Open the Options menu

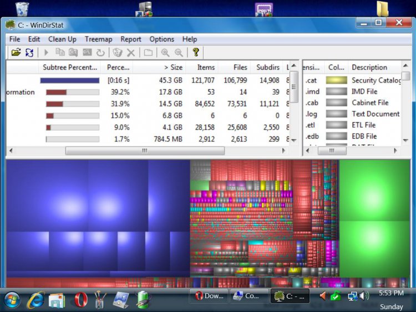point(161,39)
